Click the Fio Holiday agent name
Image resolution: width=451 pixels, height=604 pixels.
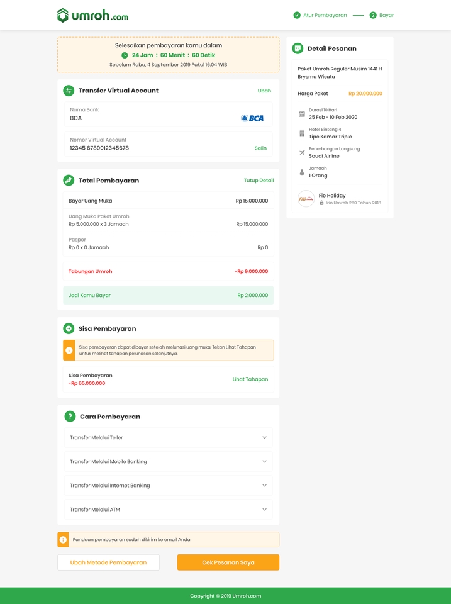click(332, 196)
